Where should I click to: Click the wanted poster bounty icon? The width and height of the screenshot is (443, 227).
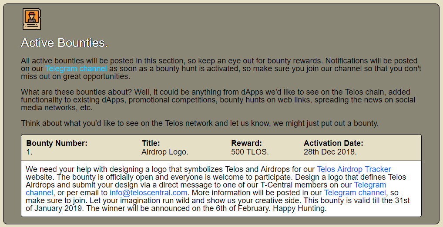point(32,19)
